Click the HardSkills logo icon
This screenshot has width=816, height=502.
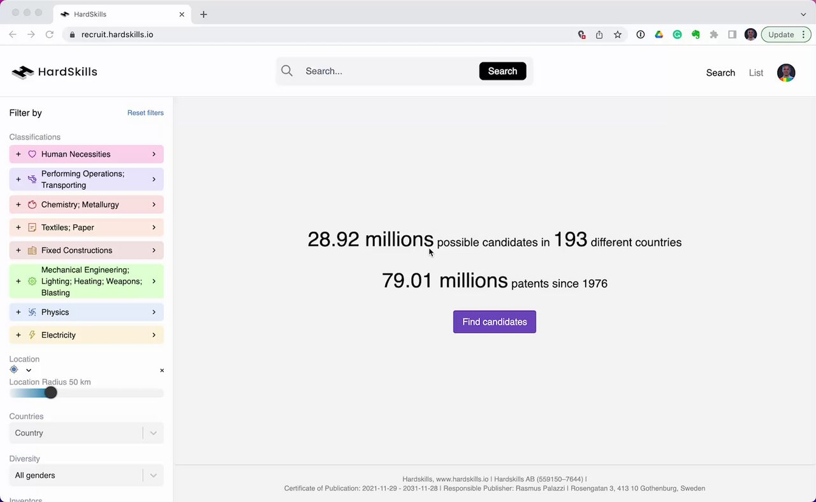tap(22, 72)
